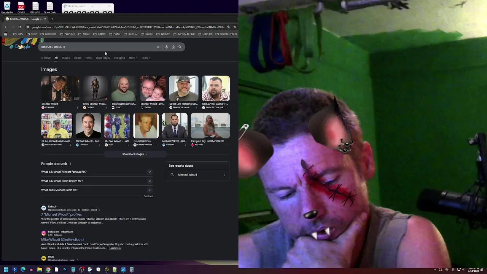Select the MICHAEL WILCOTT Google Search browser tab

(25, 19)
